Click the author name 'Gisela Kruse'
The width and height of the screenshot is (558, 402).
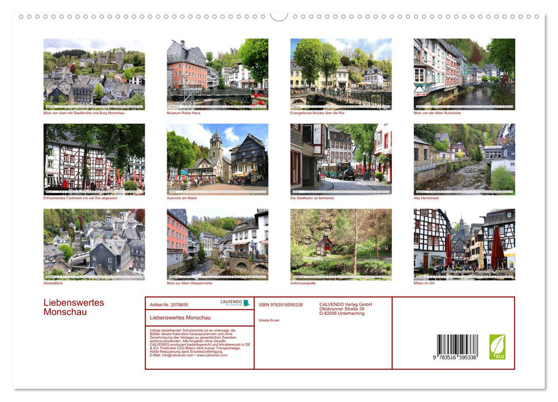(x=268, y=320)
